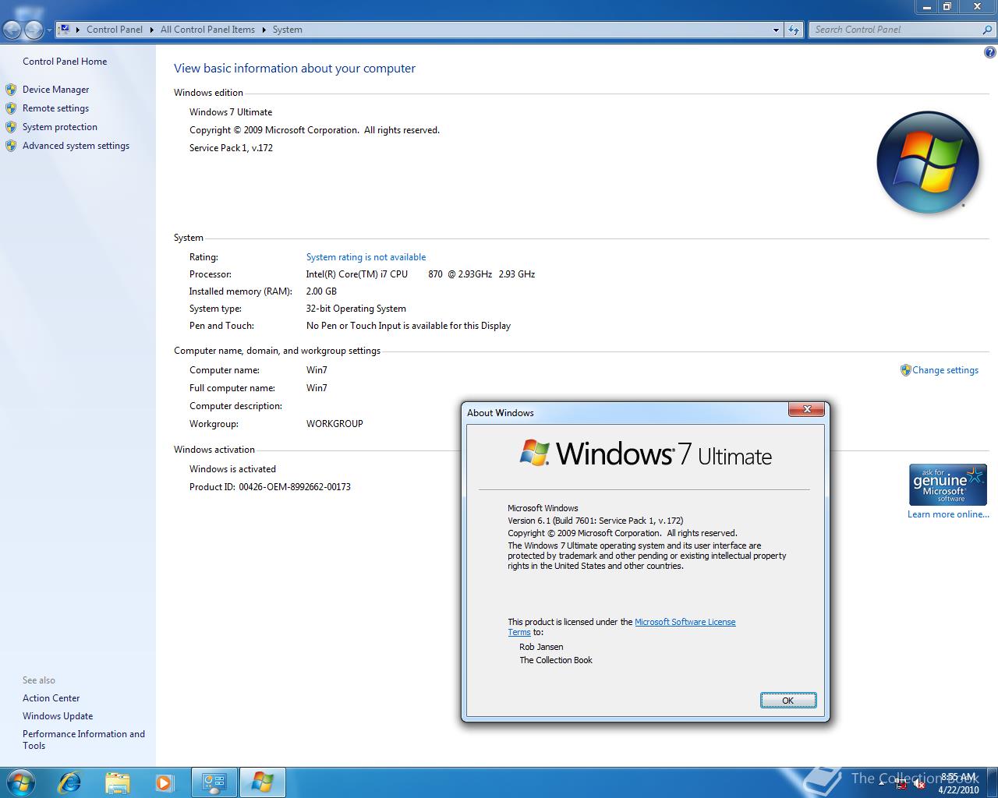Click the genuine Microsoft software badge
The height and width of the screenshot is (798, 998).
click(947, 484)
